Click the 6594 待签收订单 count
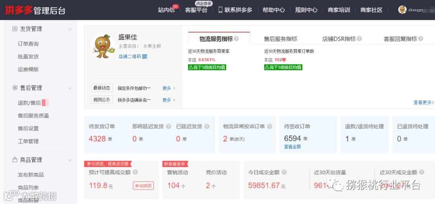The image size is (435, 204). point(293,138)
